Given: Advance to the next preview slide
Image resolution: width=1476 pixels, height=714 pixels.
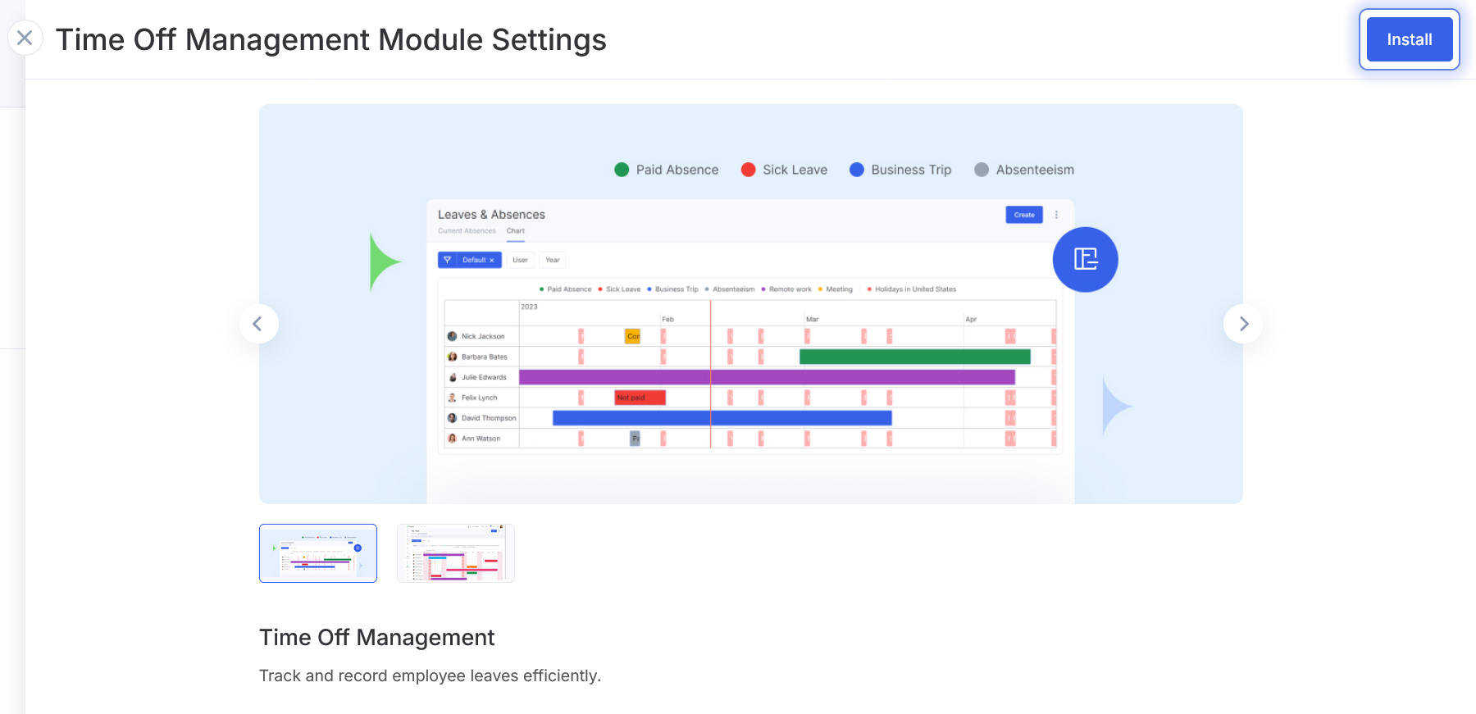Looking at the screenshot, I should [x=1243, y=324].
